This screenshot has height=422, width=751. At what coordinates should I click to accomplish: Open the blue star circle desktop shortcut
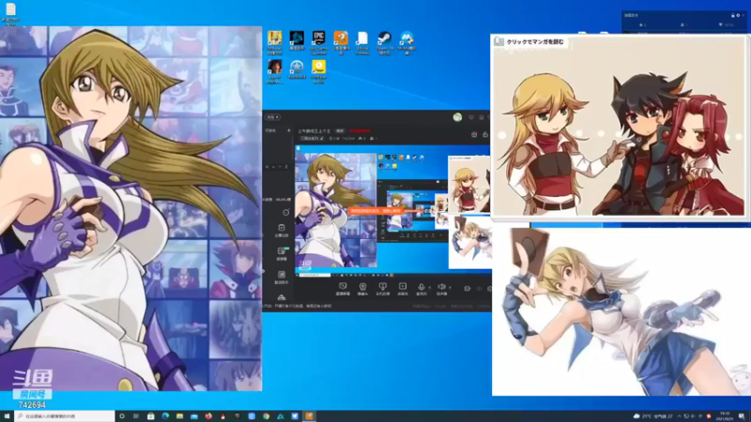297,69
